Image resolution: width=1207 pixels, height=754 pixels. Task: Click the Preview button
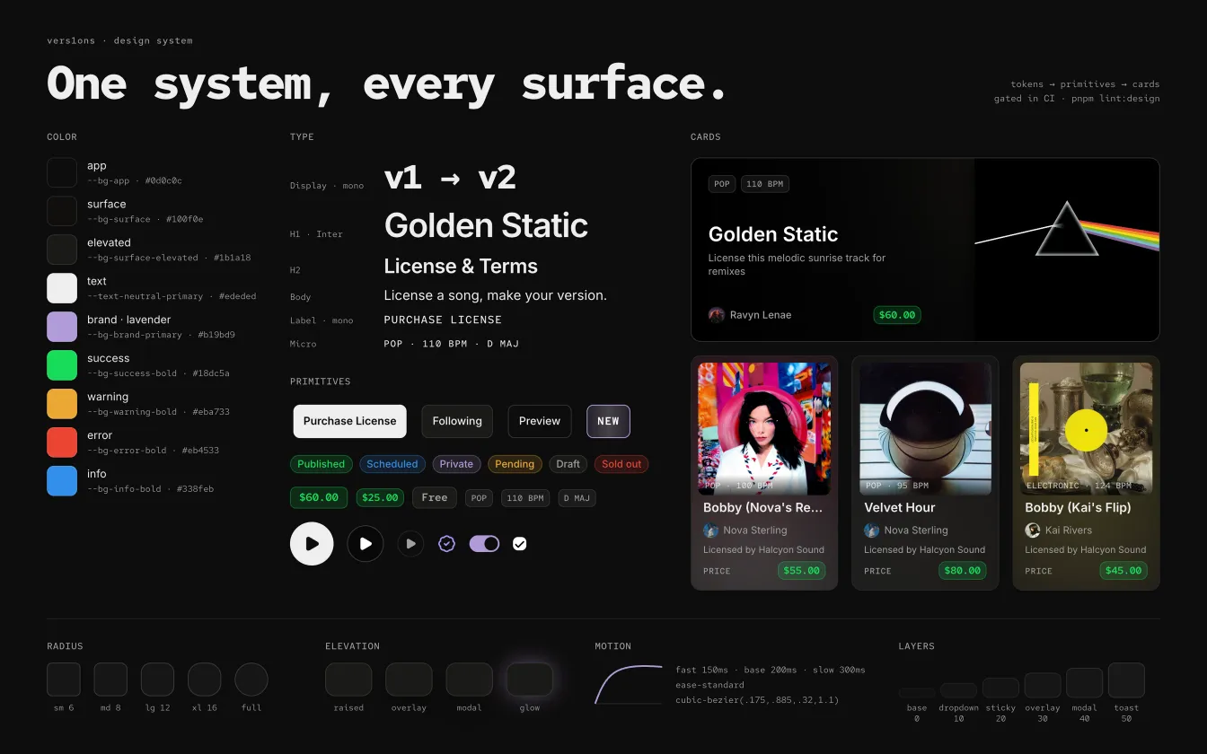(540, 421)
